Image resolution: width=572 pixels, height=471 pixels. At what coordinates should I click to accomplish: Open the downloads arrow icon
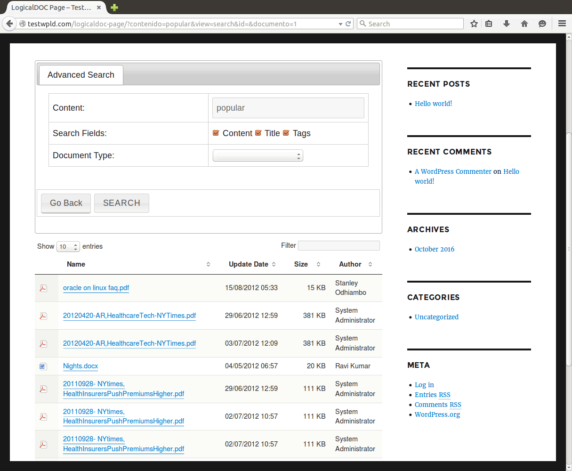(507, 24)
